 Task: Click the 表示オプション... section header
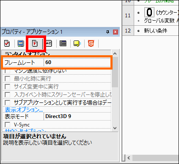click(x=24, y=110)
